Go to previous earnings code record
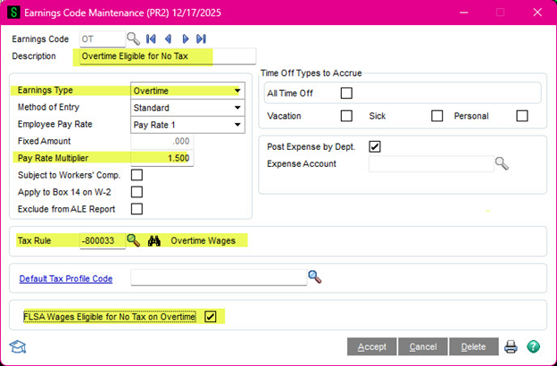The image size is (557, 366). click(168, 38)
